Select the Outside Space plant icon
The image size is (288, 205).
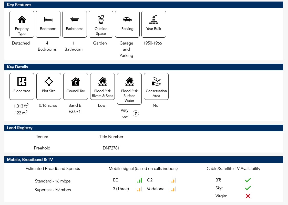(101, 19)
